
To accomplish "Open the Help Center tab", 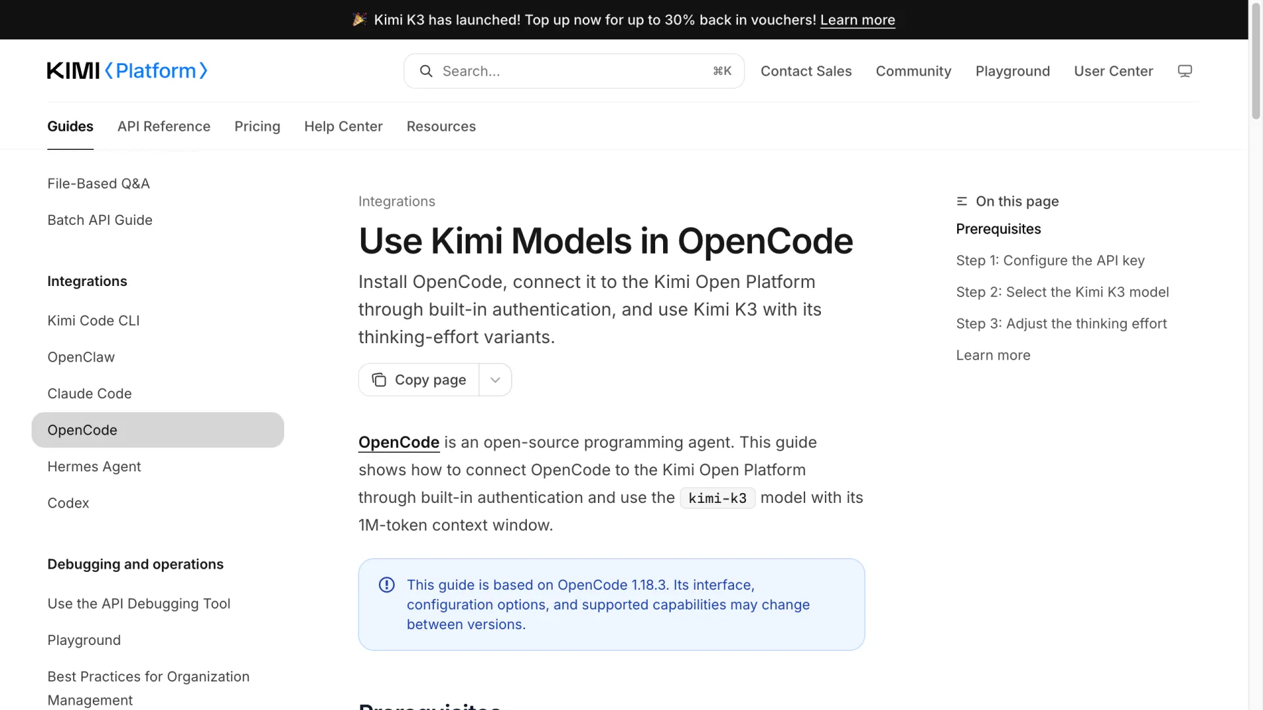I will point(343,126).
